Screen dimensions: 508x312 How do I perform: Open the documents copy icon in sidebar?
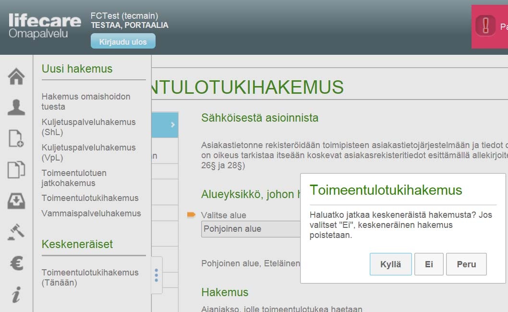16,169
